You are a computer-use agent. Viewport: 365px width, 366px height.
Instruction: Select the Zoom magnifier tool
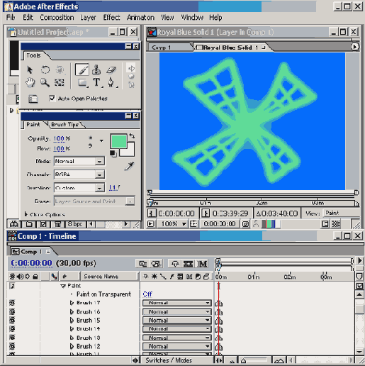point(45,82)
